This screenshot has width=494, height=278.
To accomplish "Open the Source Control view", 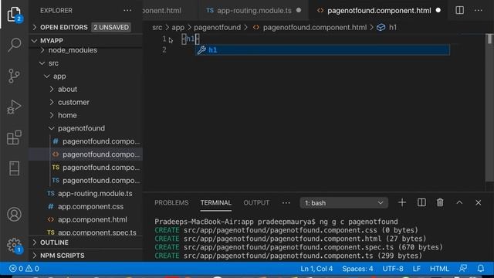I will [14, 76].
